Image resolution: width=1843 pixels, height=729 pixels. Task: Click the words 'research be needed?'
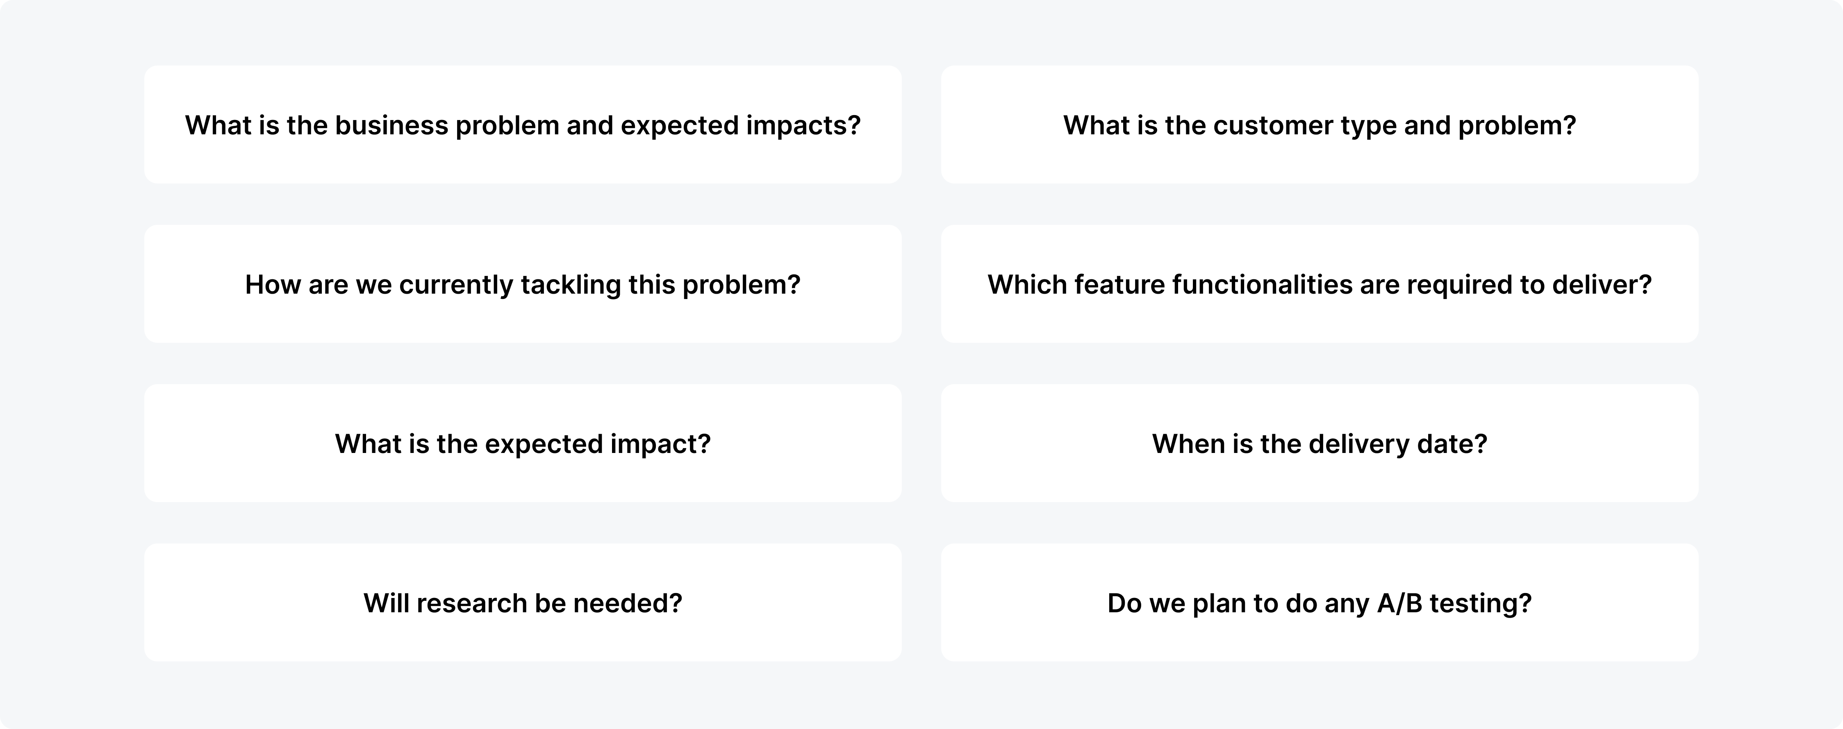(549, 603)
